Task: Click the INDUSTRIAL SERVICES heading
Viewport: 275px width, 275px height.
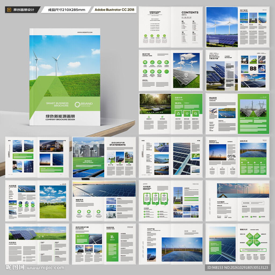Action: (x=147, y=189)
